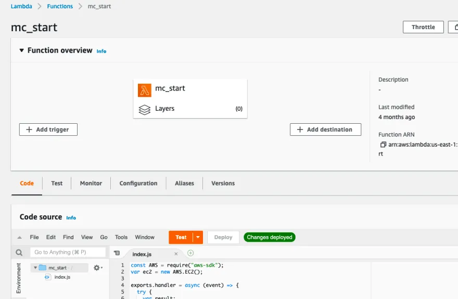Close the index.js editor tab
Viewport: 458px width, 299px height.
pyautogui.click(x=176, y=254)
